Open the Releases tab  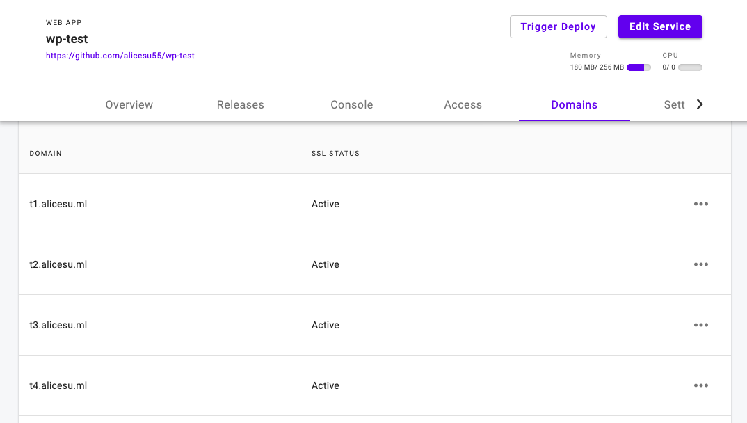click(241, 105)
